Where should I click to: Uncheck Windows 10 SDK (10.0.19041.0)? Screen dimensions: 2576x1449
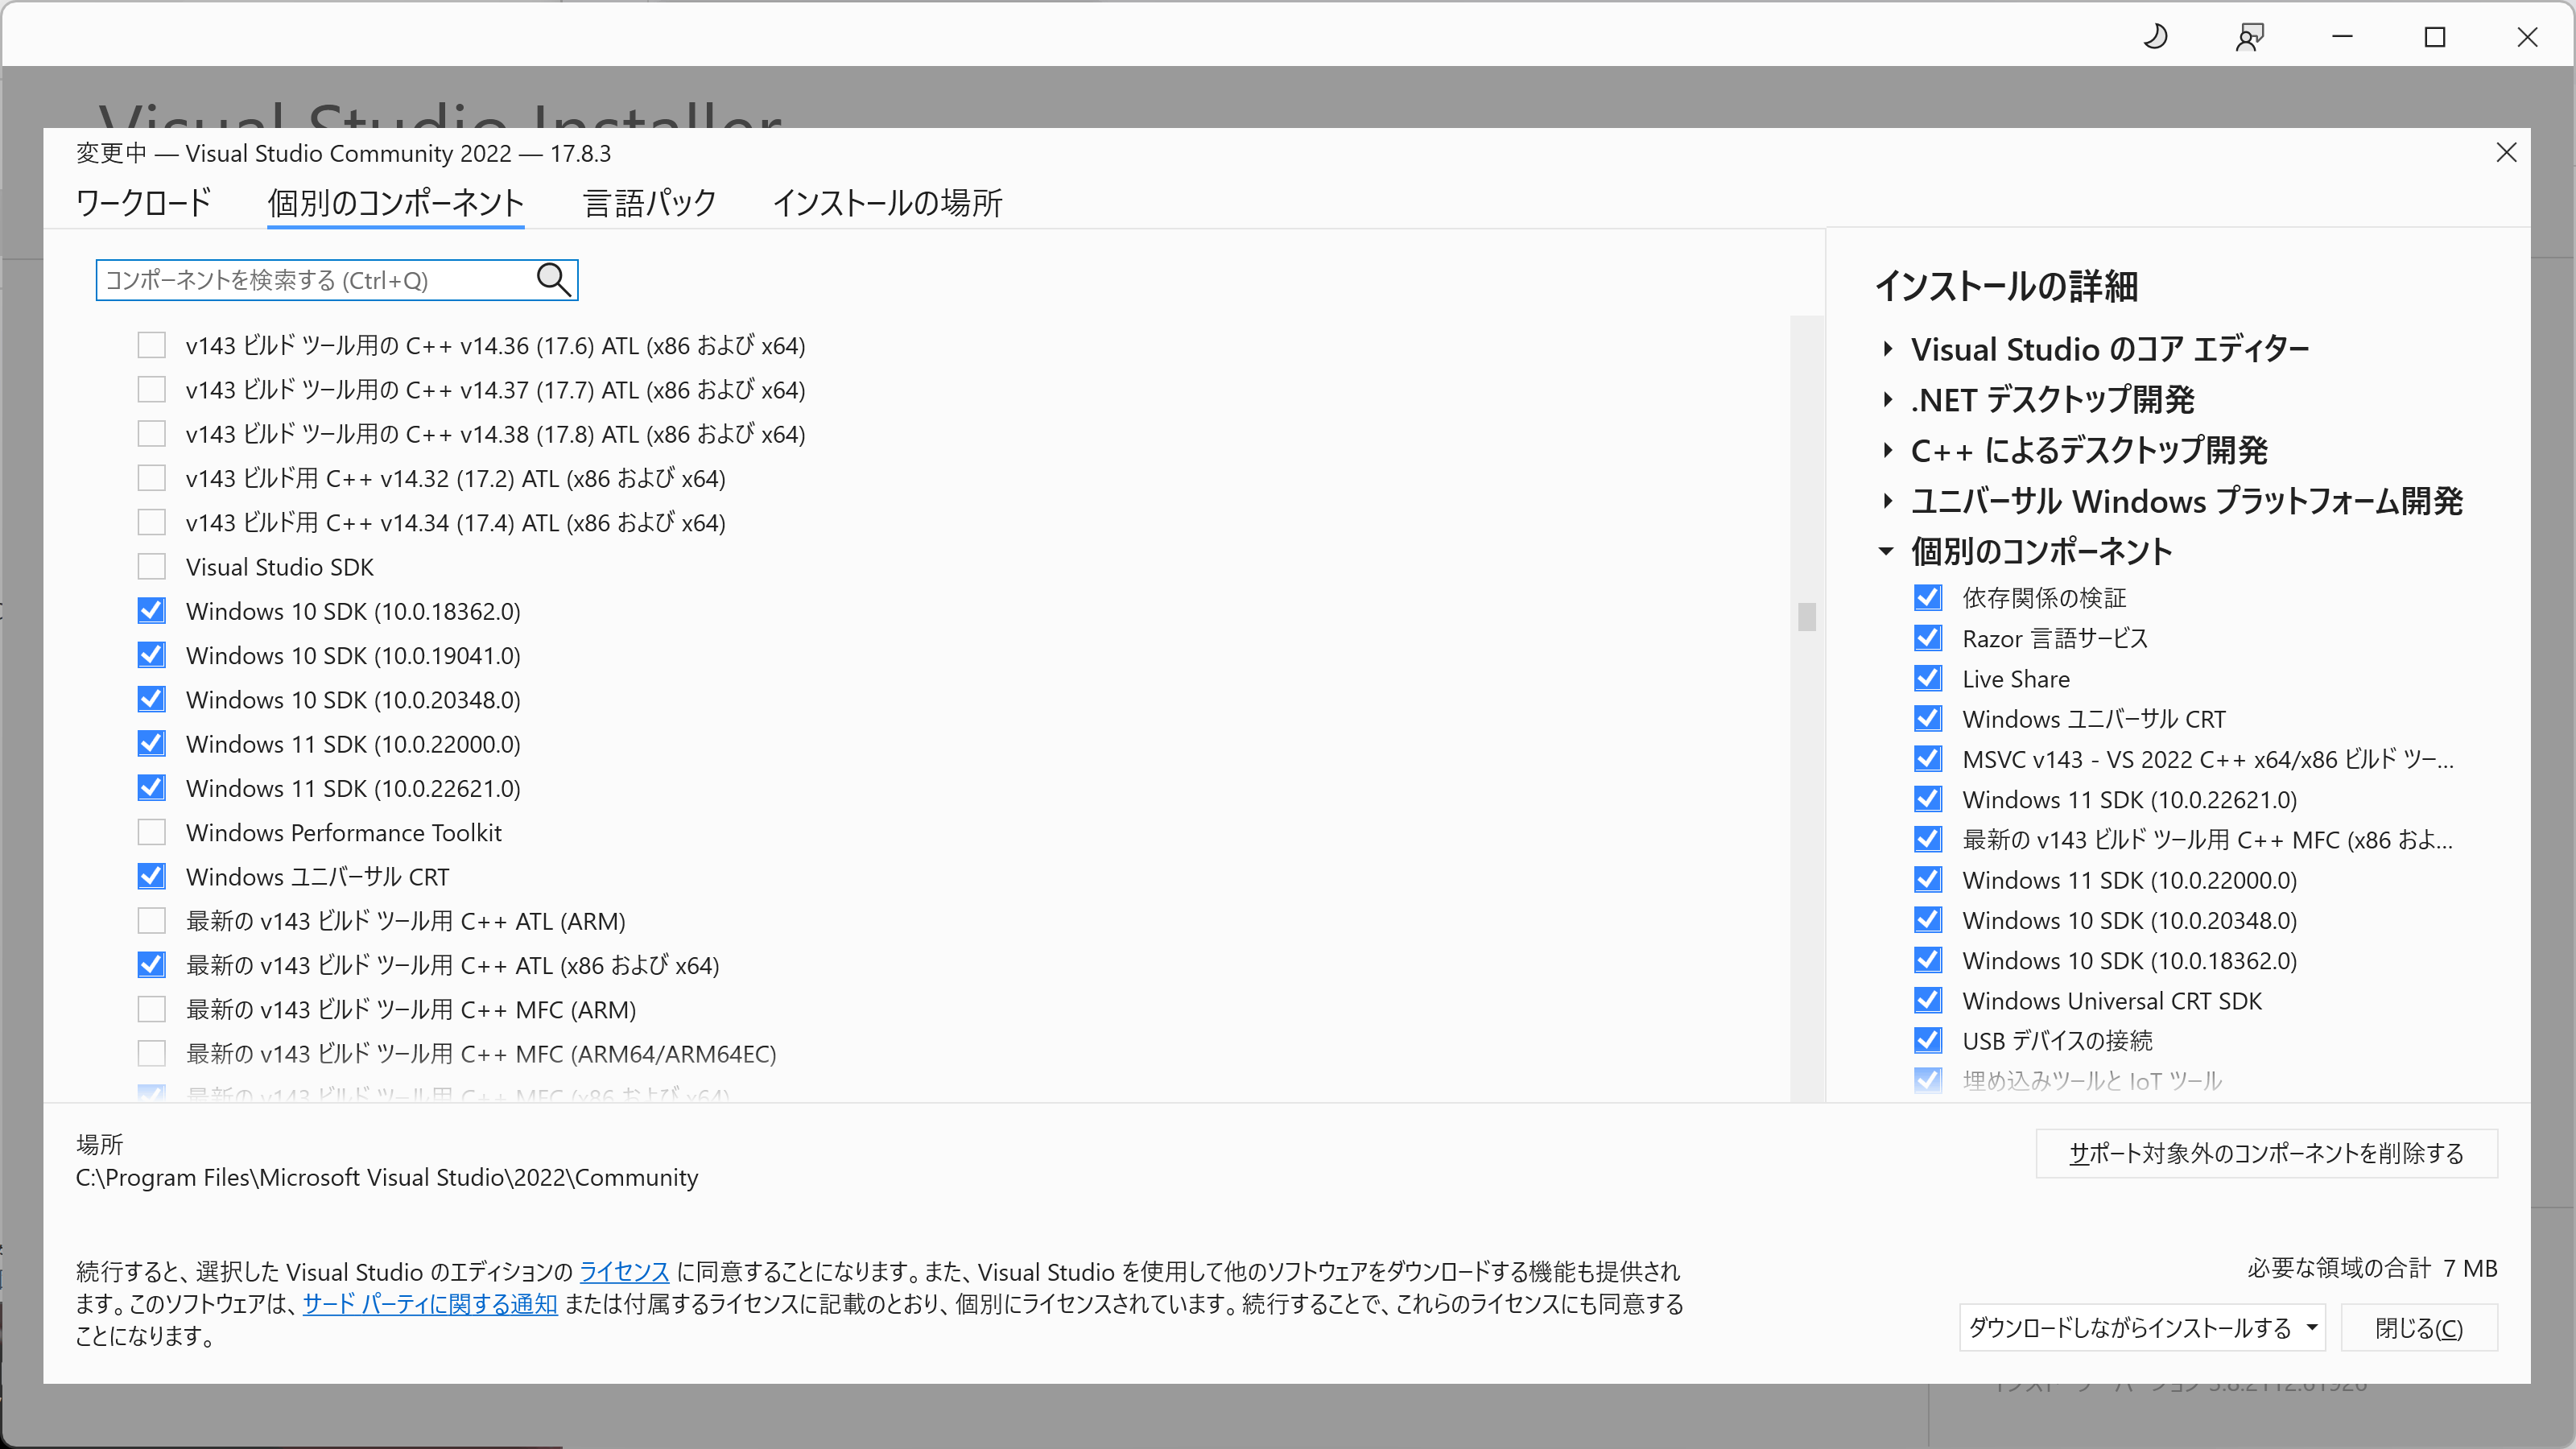[152, 655]
